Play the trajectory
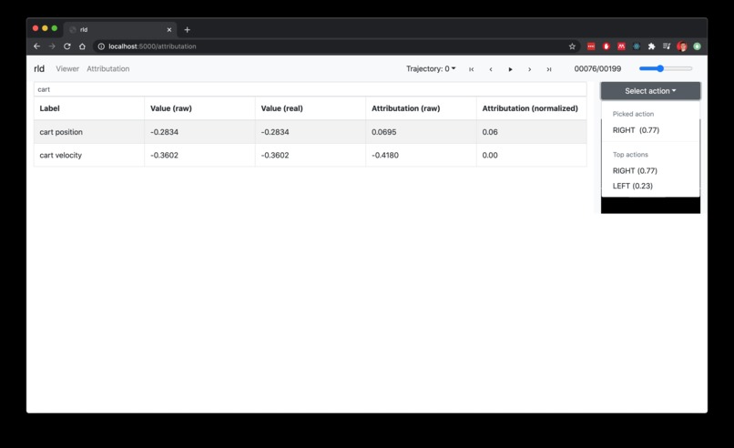Screen dimensions: 734x448 [x=510, y=69]
